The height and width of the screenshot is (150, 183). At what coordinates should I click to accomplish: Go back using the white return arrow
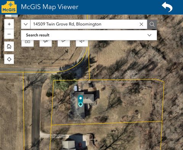(x=167, y=7)
